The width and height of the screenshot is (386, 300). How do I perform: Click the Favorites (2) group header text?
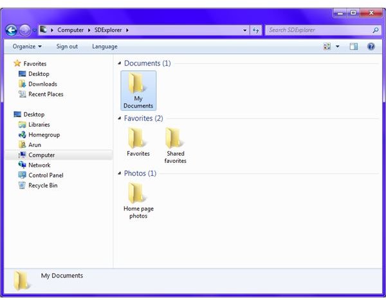[143, 118]
